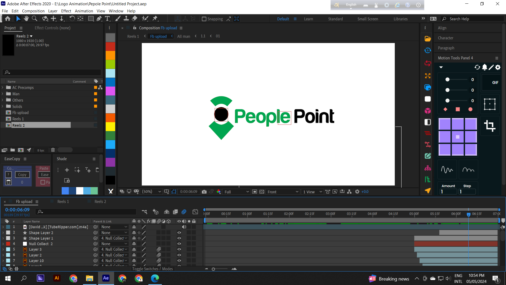Image resolution: width=506 pixels, height=285 pixels.
Task: Activate the Type tool
Action: (x=107, y=18)
